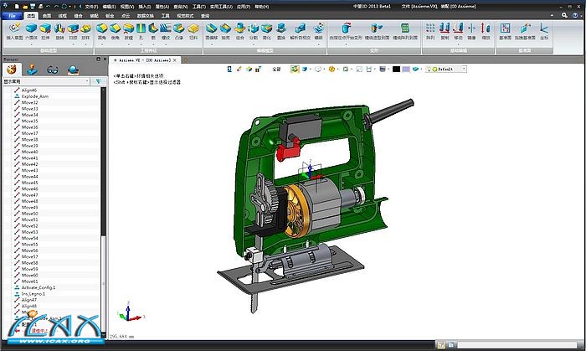The height and width of the screenshot is (351, 586).
Task: Open the 工具(T) menu
Action: click(x=198, y=6)
